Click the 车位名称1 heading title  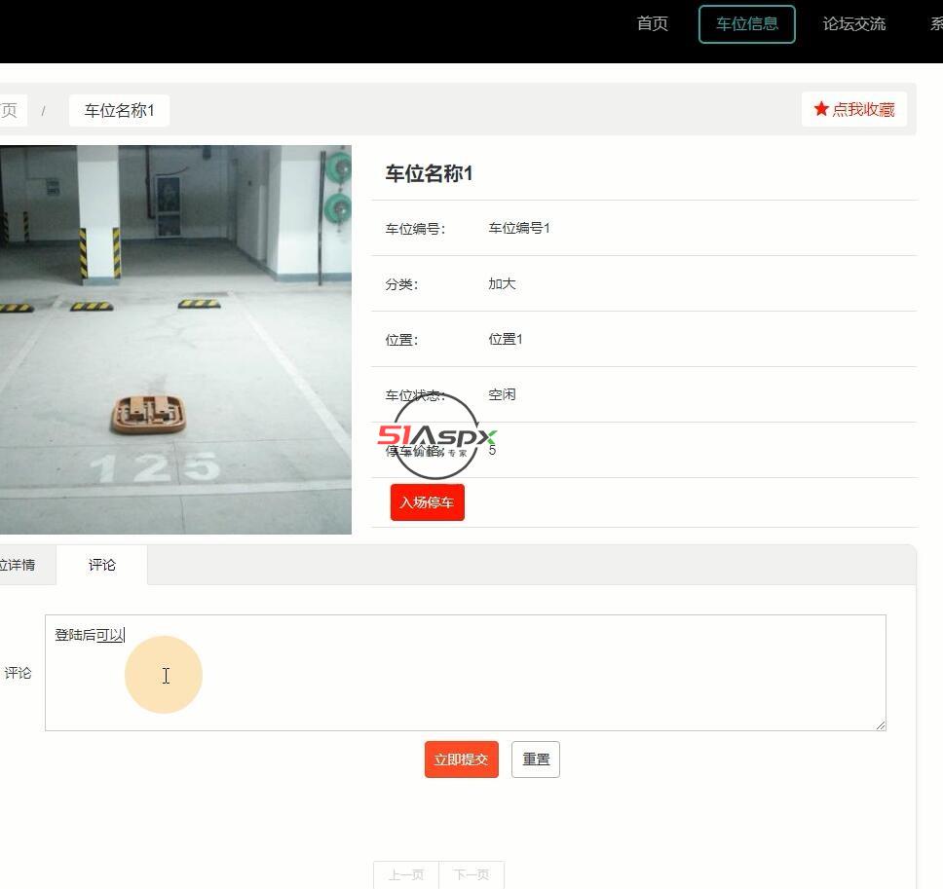click(x=429, y=173)
